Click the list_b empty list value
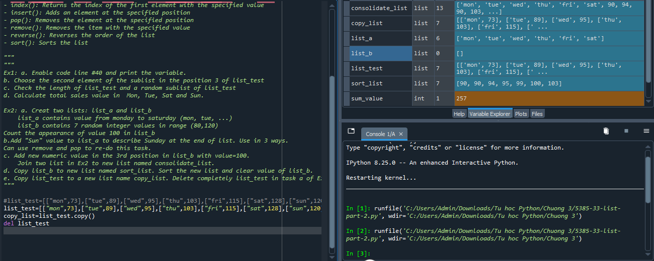Screen dimensions: 654x261 [549, 53]
